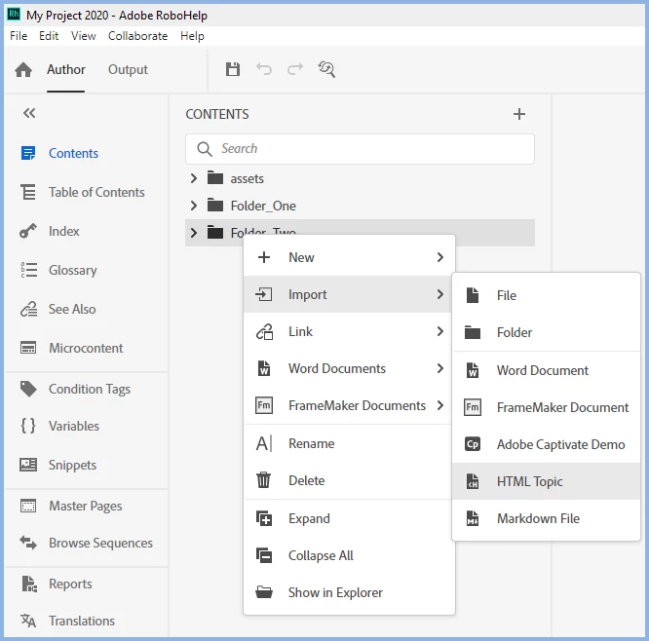Screen dimensions: 649x641
Task: Open the Snippets panel label
Action: coord(72,465)
